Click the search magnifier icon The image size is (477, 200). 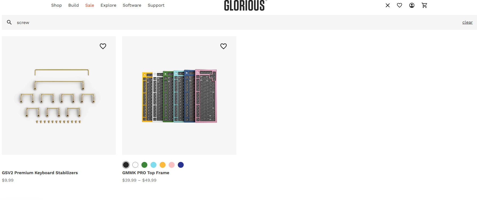[x=9, y=22]
